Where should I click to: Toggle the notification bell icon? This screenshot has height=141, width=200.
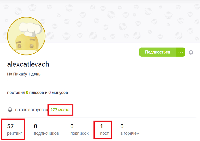pos(191,52)
